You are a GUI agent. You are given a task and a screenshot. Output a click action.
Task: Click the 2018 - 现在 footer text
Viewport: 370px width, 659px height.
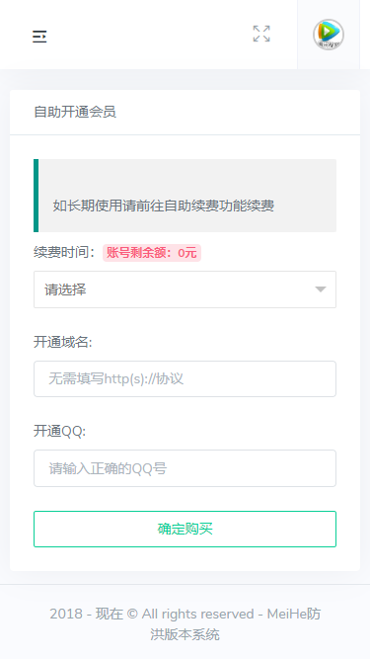87,614
